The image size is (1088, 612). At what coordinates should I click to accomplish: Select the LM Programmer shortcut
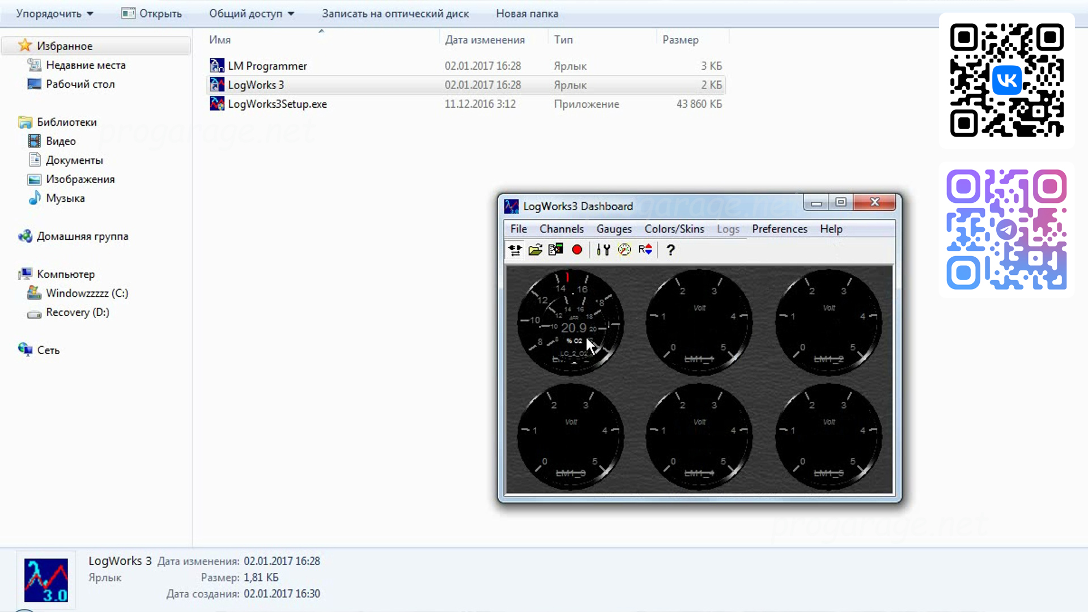coord(267,66)
